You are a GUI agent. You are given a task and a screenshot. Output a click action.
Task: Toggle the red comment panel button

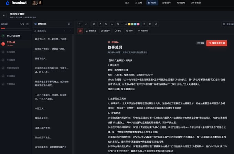(80, 31)
